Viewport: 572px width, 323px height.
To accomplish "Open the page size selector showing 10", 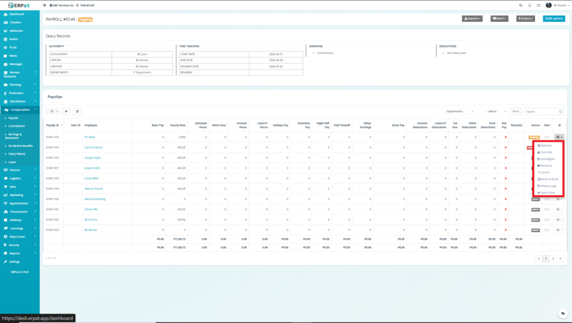I will [x=52, y=111].
